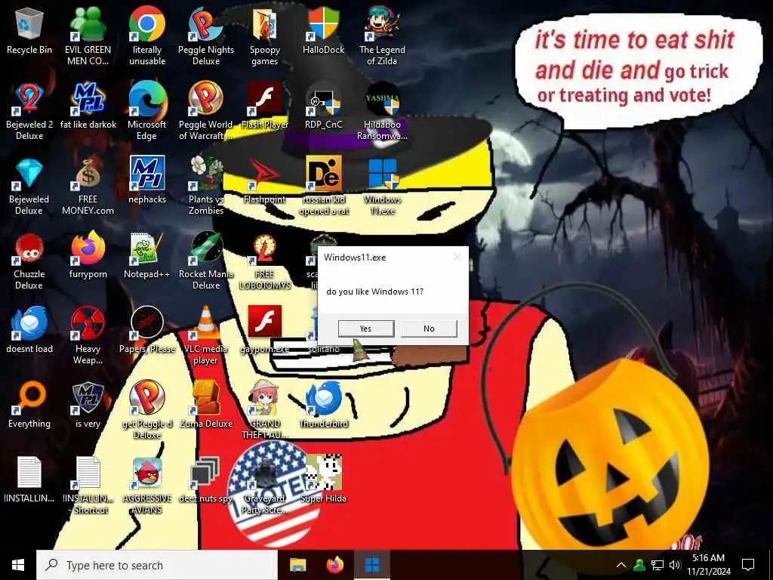This screenshot has width=773, height=580.
Task: Click the 'Type here to search' box
Action: 157,565
